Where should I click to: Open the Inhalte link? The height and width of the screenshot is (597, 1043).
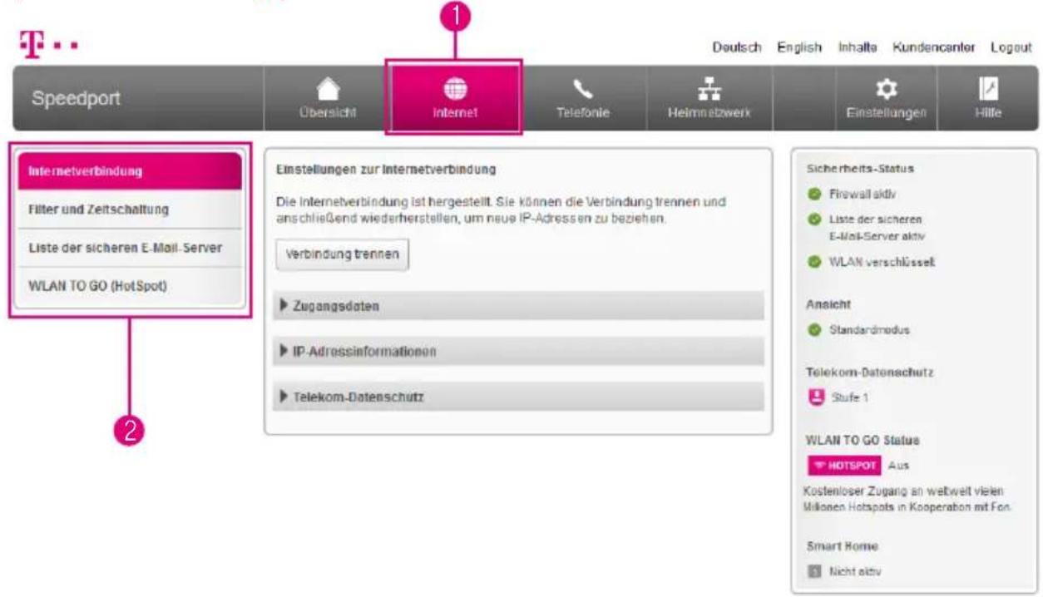857,47
